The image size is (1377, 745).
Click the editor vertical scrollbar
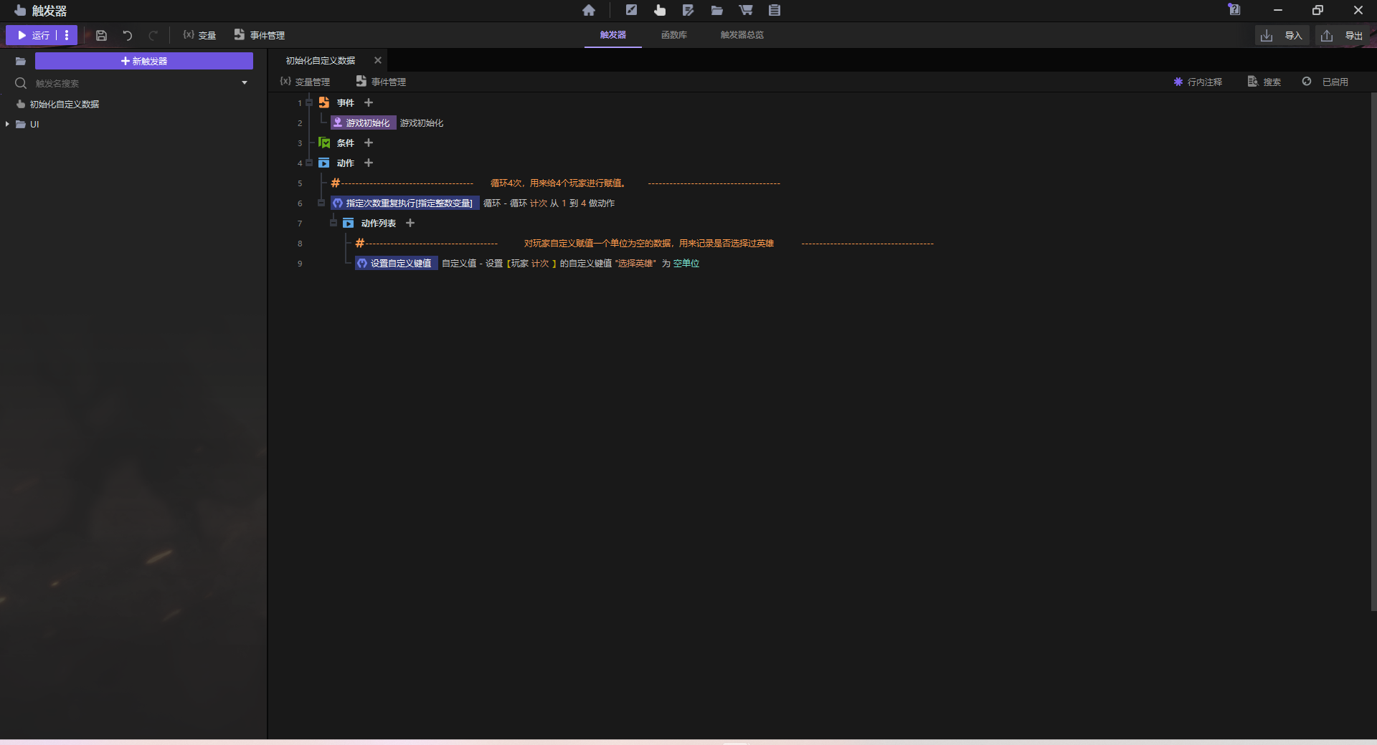[x=1373, y=351]
